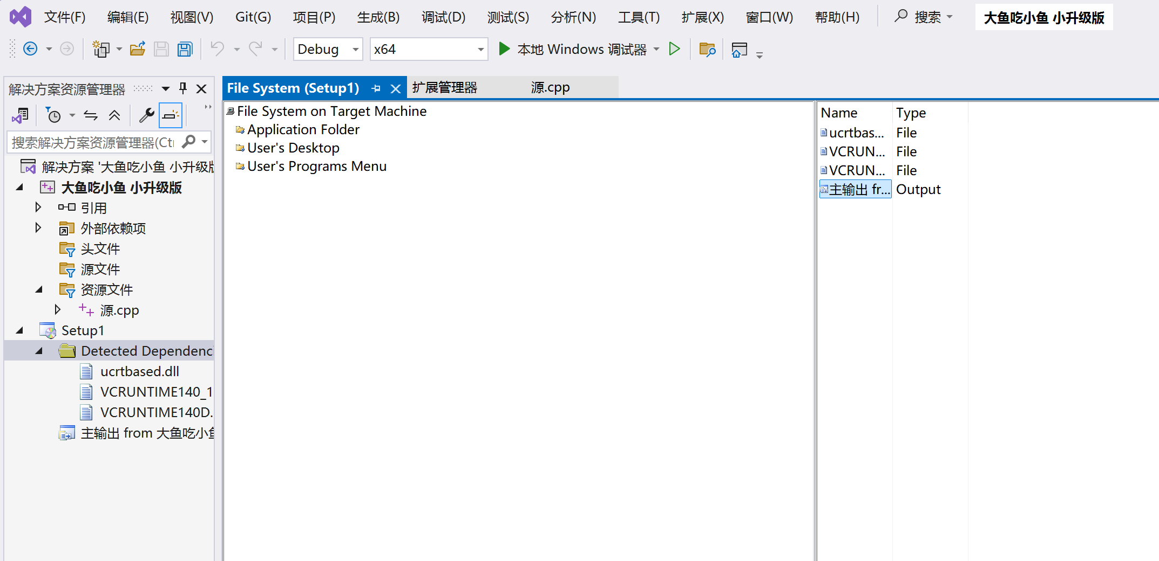This screenshot has width=1159, height=561.
Task: Click the Type column header
Action: [911, 113]
